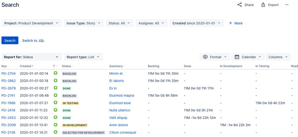
Task: Open the Columns dropdown
Action: coord(278,57)
